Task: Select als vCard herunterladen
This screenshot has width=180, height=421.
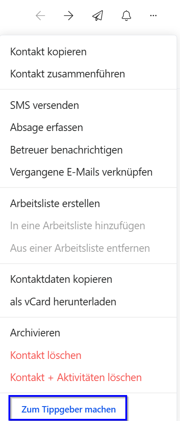Action: click(88, 302)
